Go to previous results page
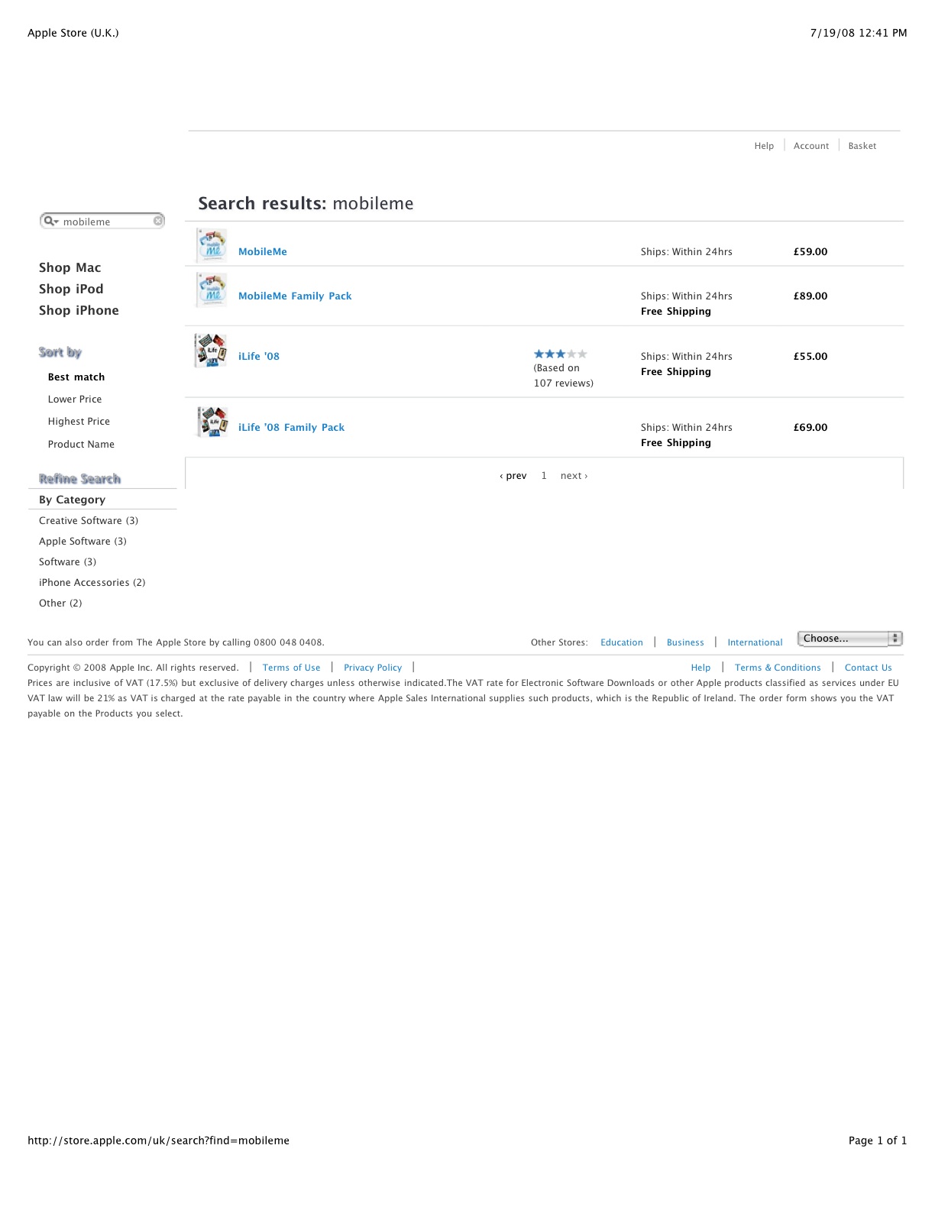The width and height of the screenshot is (935, 1210). click(x=513, y=476)
